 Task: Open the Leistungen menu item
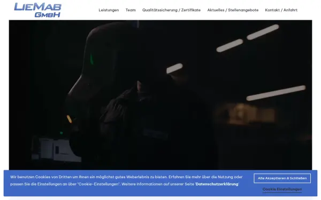pos(109,10)
